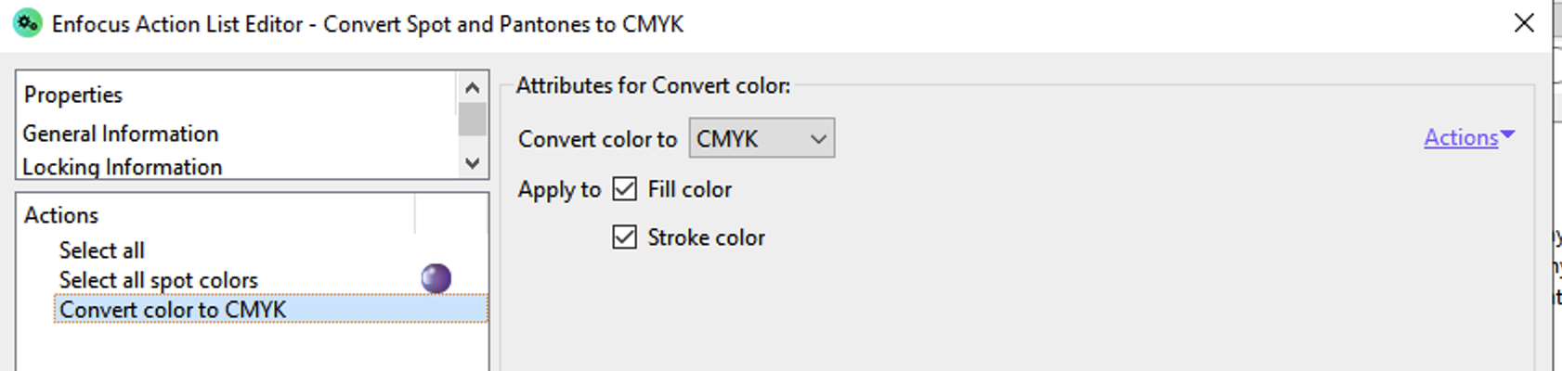Click the Enfocus app icon in title bar
Screen dimensions: 1562x371
tap(27, 23)
